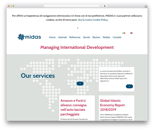Click arrow button in Rewe news card
This screenshot has width=154, height=130.
click(x=129, y=86)
